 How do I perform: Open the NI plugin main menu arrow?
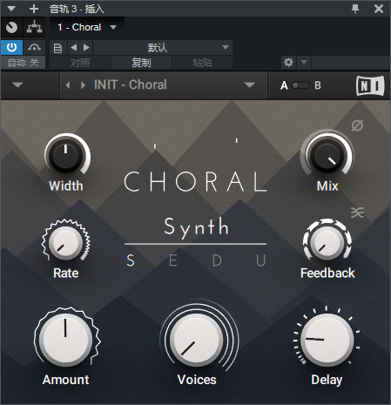pos(17,85)
